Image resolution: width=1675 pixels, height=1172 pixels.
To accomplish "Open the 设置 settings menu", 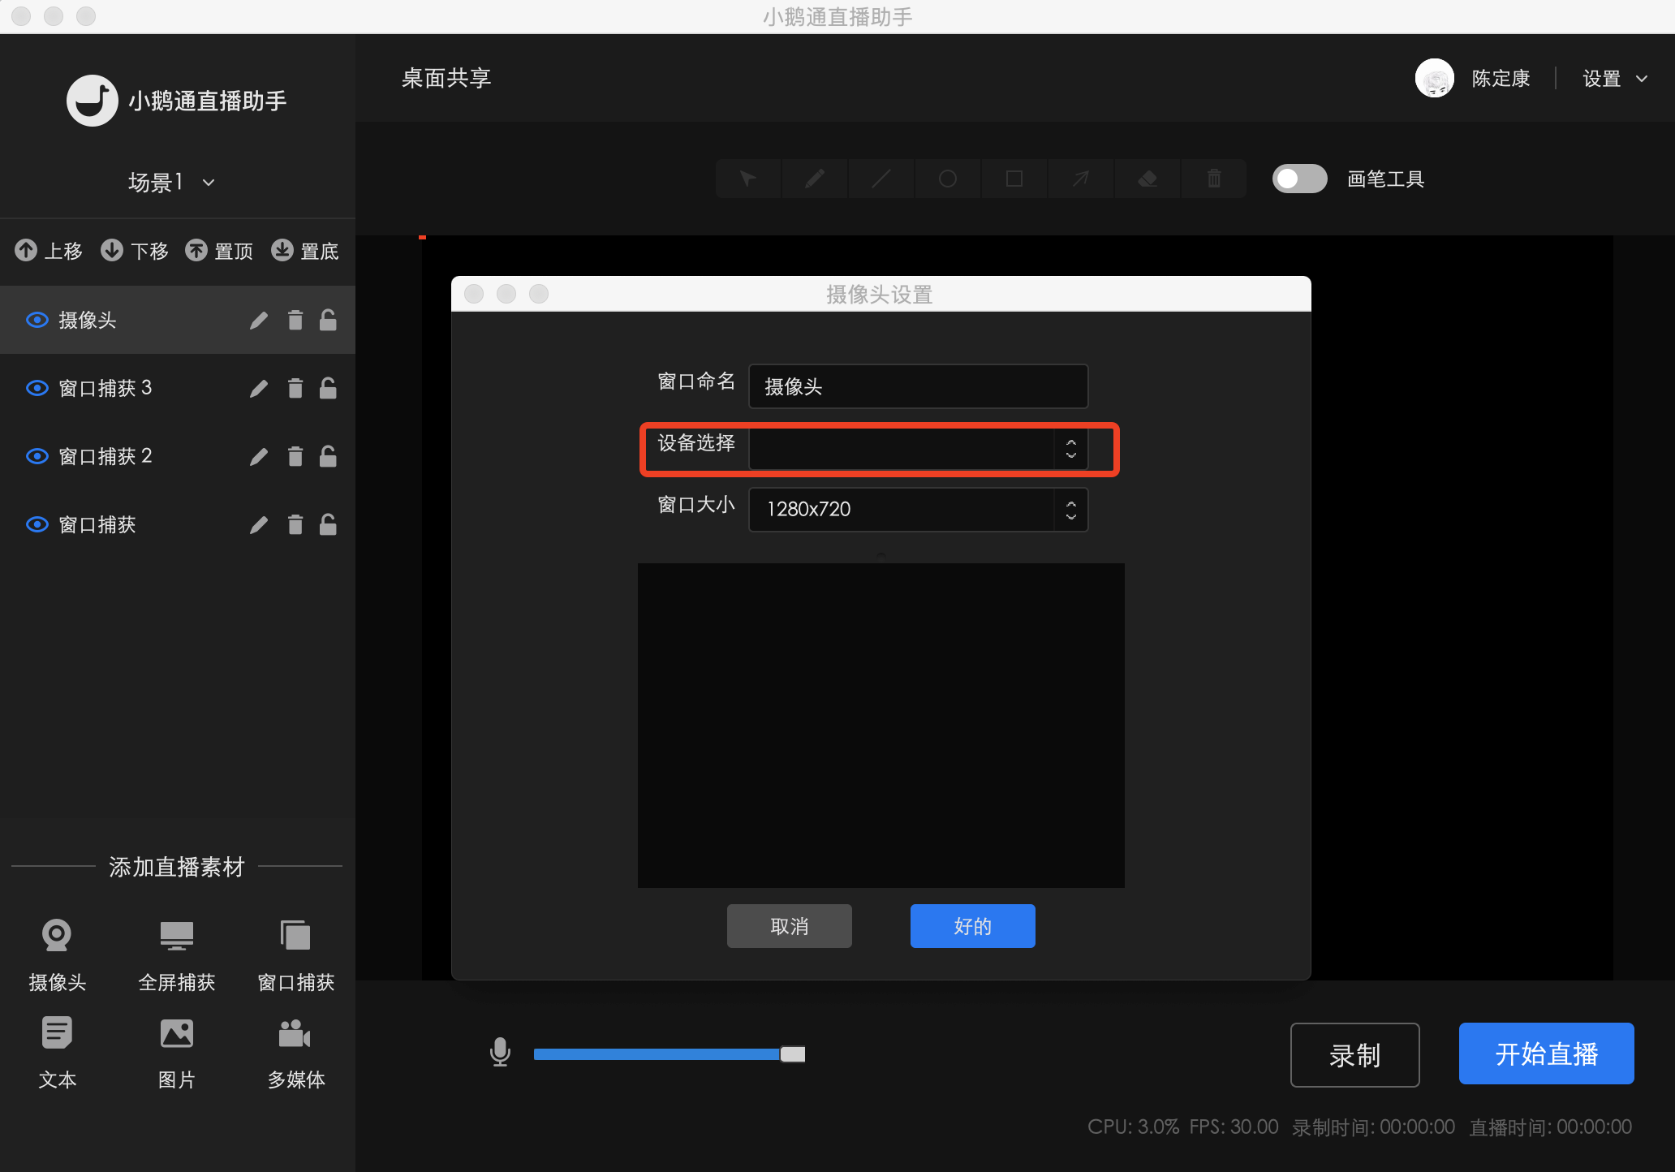I will (1613, 78).
